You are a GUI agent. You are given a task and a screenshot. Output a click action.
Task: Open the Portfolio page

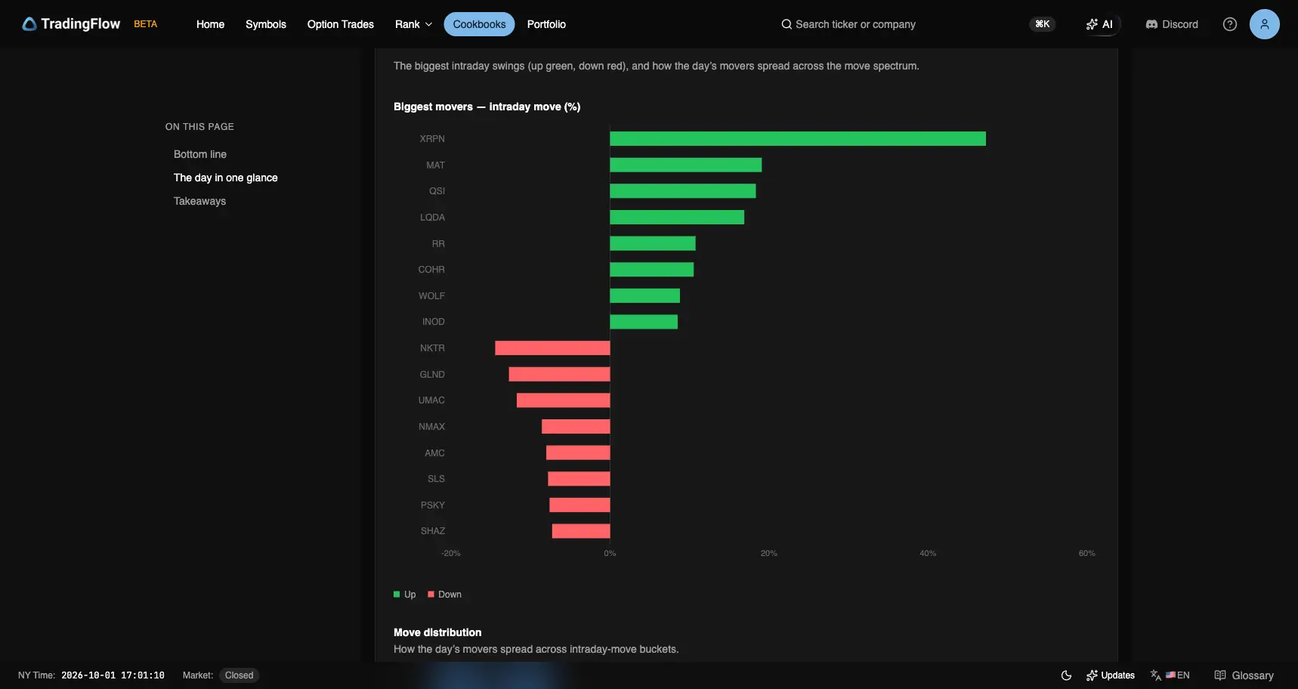(546, 24)
